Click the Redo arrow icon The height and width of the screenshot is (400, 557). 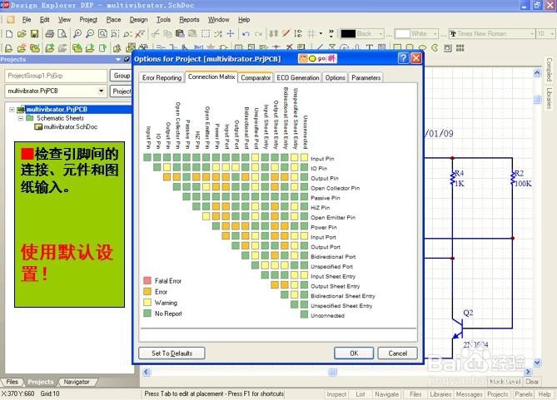[258, 34]
